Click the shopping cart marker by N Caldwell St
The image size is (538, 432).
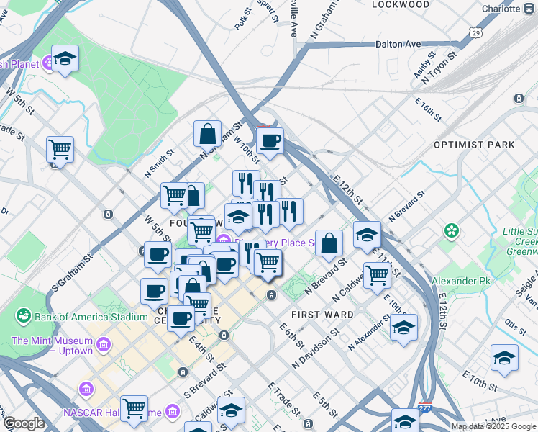pos(377,274)
